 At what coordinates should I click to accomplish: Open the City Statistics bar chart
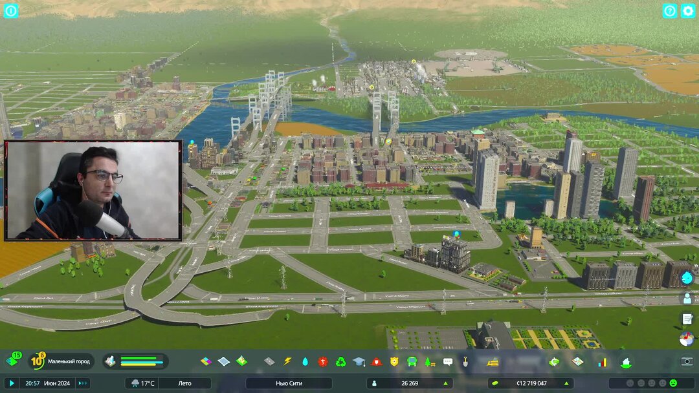[603, 362]
